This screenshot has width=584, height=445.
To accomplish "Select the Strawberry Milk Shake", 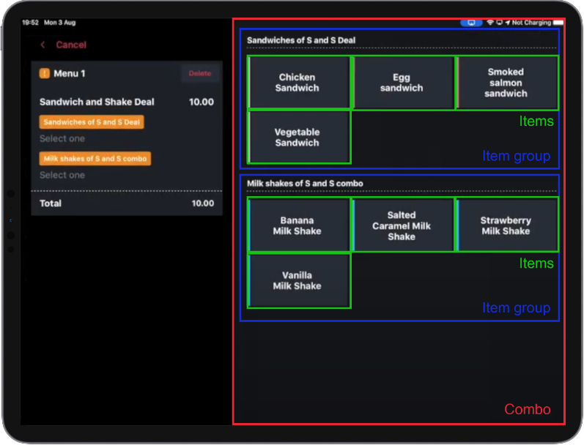I will pos(506,225).
